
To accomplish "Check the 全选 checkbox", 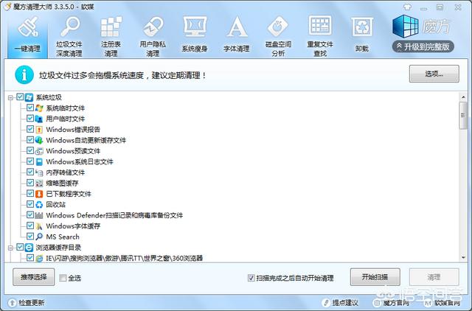I will (x=63, y=278).
